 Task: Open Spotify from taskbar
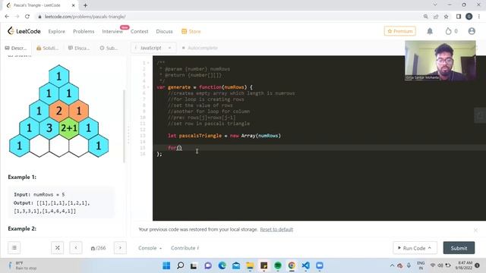(x=278, y=265)
